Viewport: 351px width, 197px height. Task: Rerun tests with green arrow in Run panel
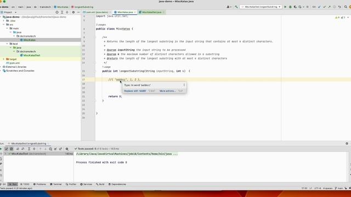(1, 149)
